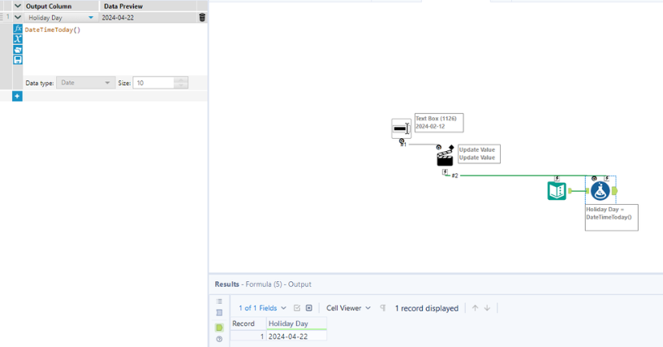Collapse all expressions using header chevron

pyautogui.click(x=17, y=6)
